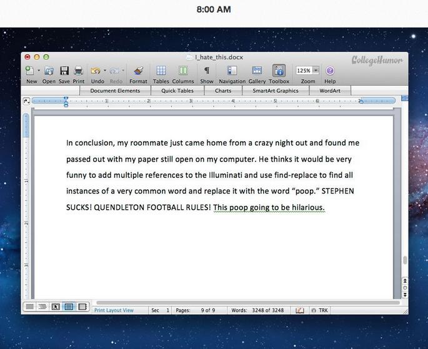Click the Columns toolbar icon

(x=183, y=71)
